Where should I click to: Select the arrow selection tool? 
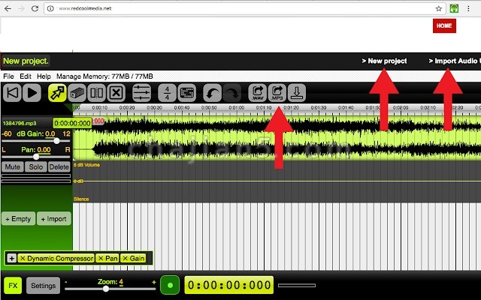coord(57,93)
